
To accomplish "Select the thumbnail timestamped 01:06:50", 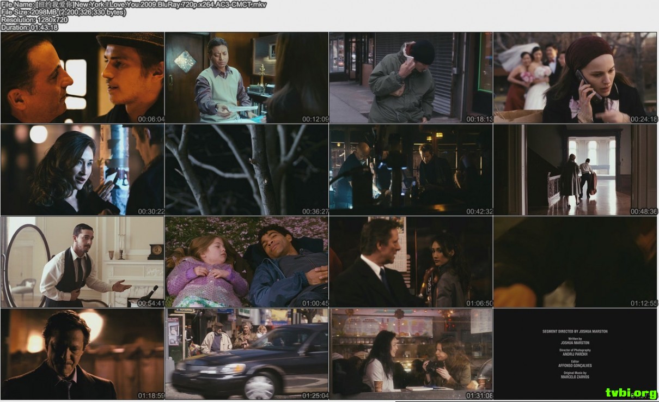I will (411, 262).
